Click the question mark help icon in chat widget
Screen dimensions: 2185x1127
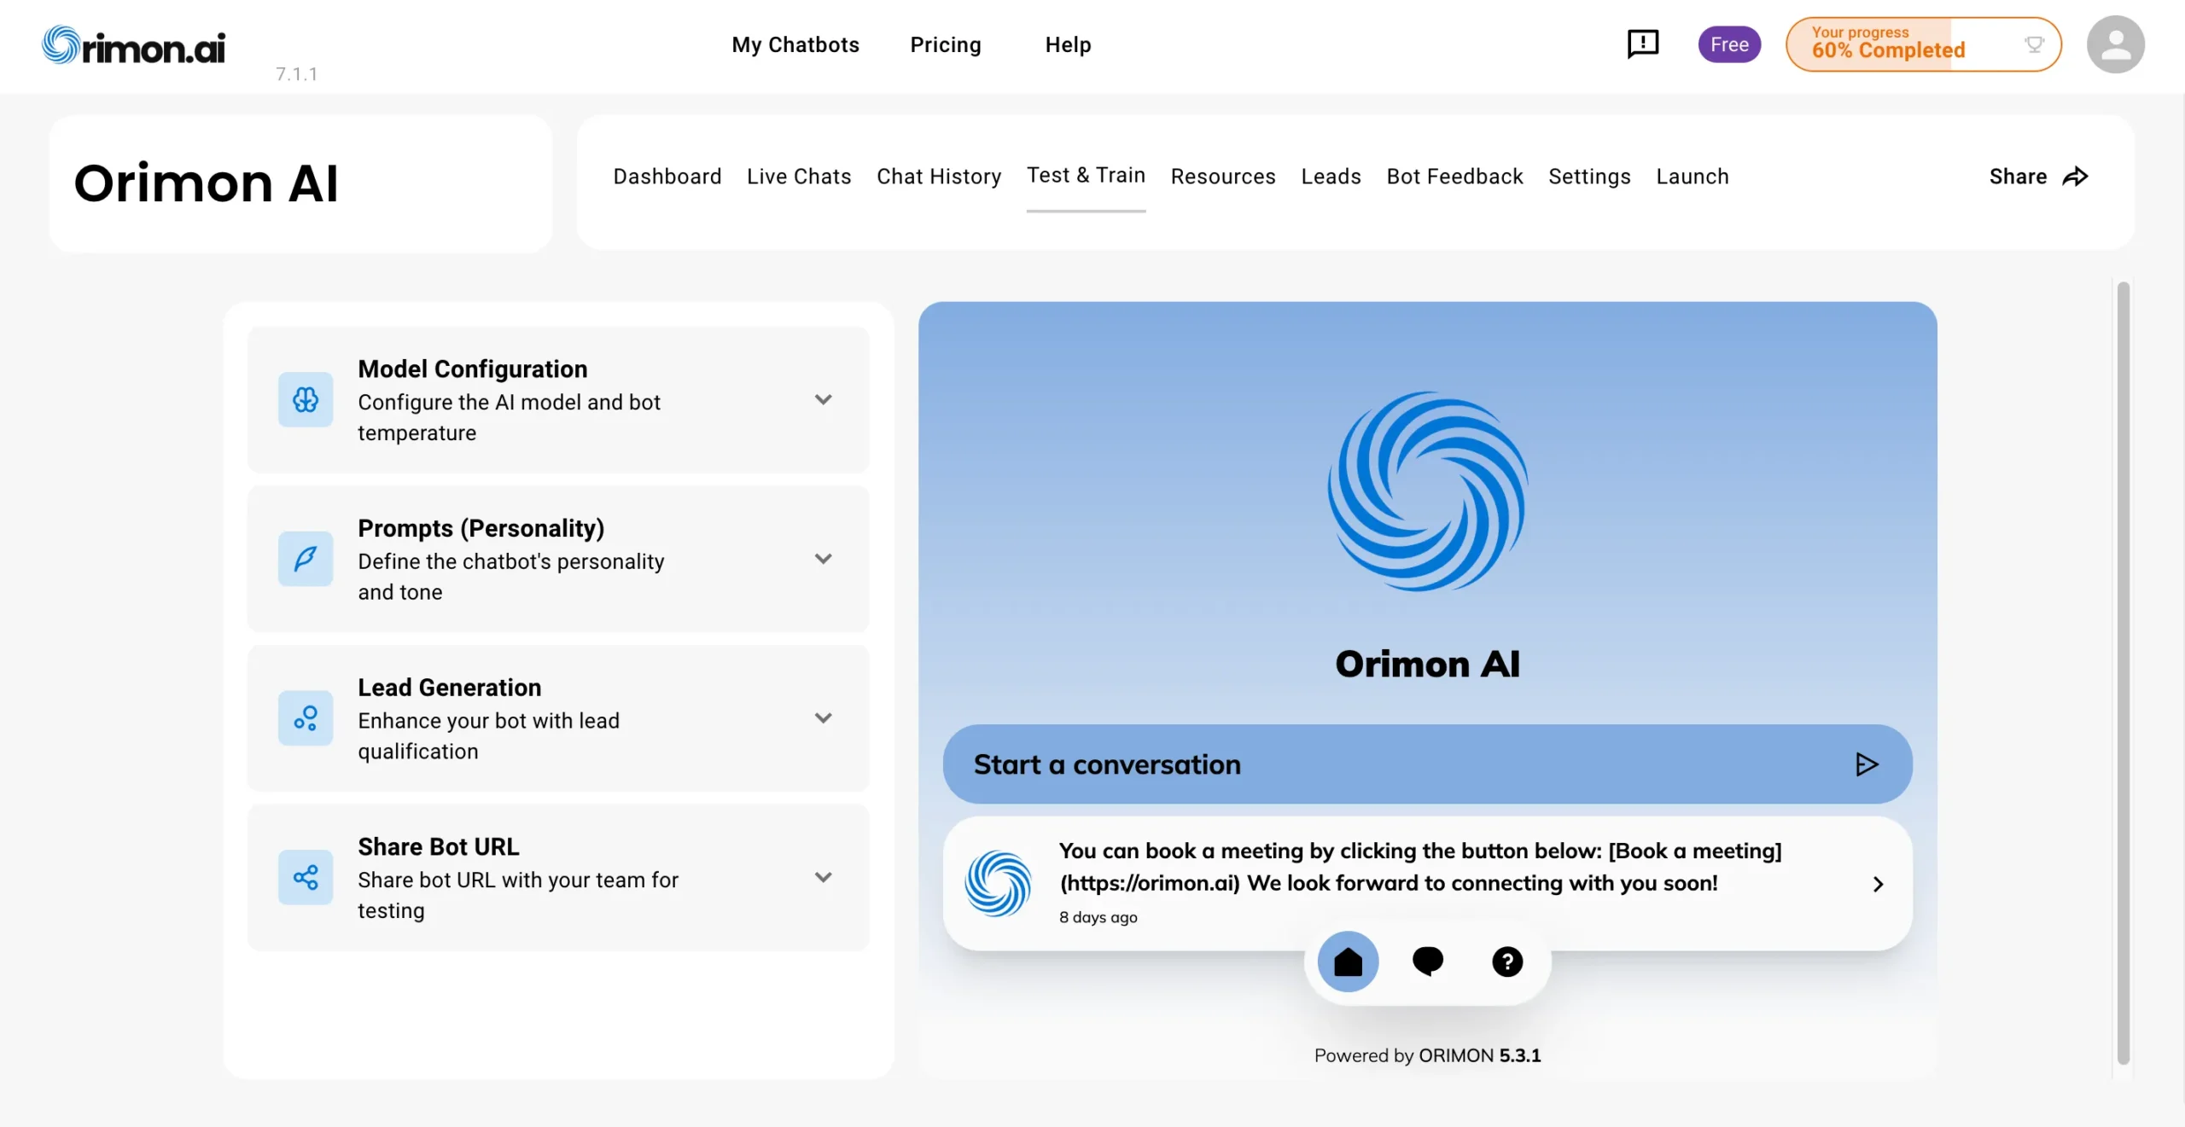[x=1507, y=961]
